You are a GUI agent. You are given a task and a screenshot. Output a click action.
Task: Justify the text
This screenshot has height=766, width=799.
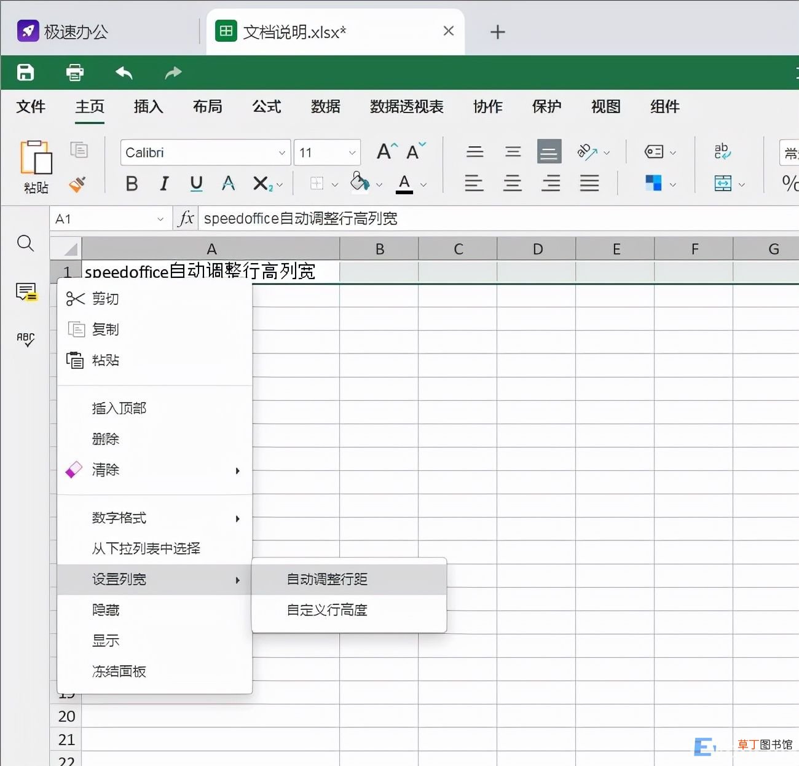[589, 183]
